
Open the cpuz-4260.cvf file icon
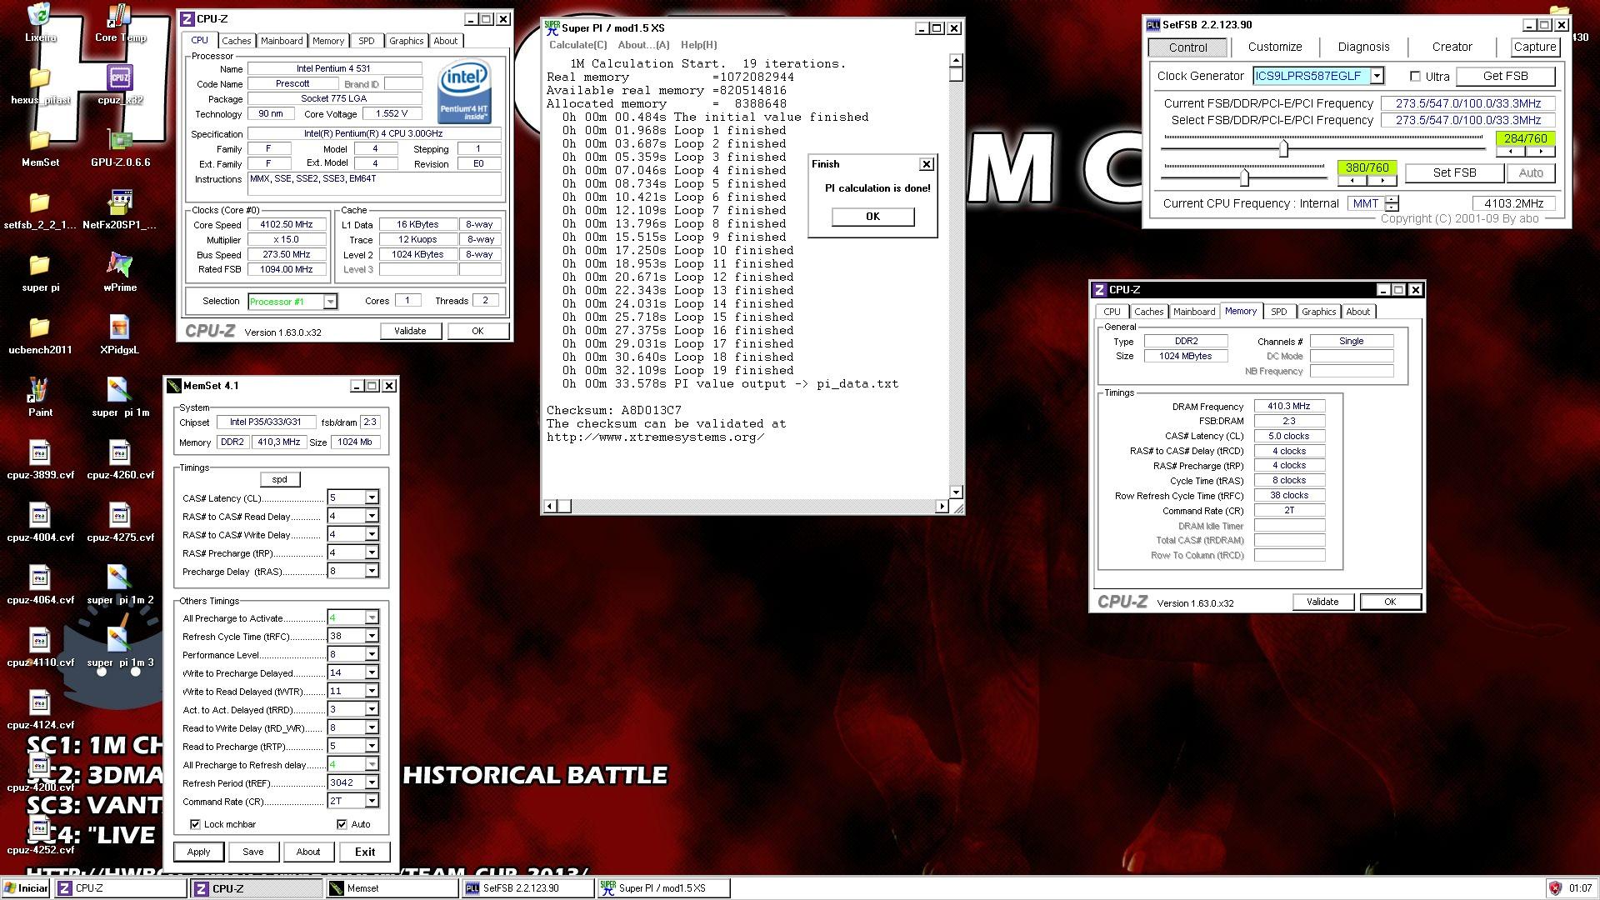pyautogui.click(x=120, y=460)
